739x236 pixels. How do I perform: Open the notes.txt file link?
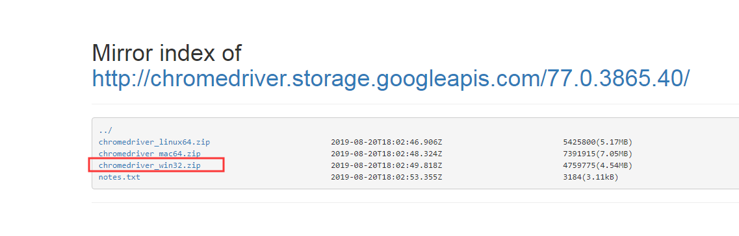(119, 177)
